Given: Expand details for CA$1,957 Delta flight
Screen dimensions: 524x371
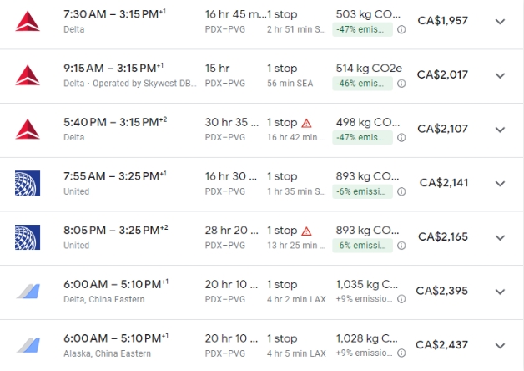Looking at the screenshot, I should pyautogui.click(x=500, y=22).
